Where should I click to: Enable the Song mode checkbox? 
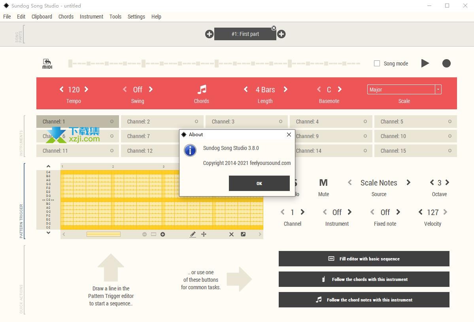click(377, 64)
